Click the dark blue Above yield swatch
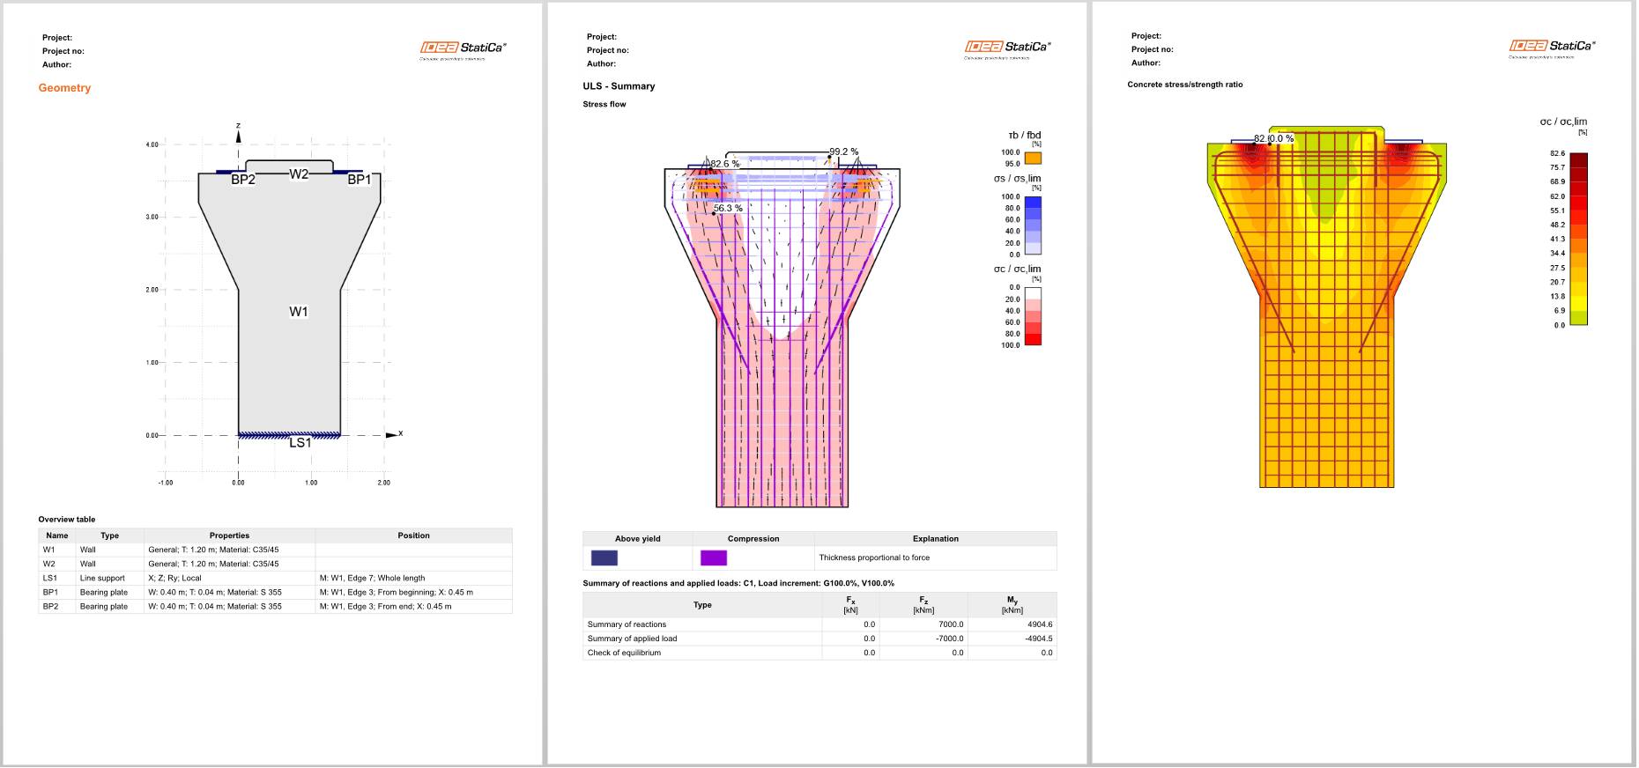1639x768 pixels. [x=604, y=558]
